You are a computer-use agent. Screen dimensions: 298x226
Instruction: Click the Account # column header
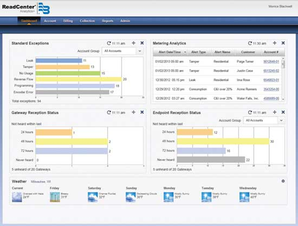[271, 52]
